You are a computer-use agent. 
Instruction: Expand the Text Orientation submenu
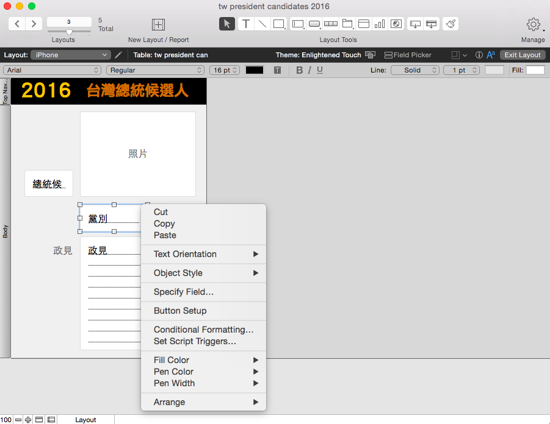(203, 254)
